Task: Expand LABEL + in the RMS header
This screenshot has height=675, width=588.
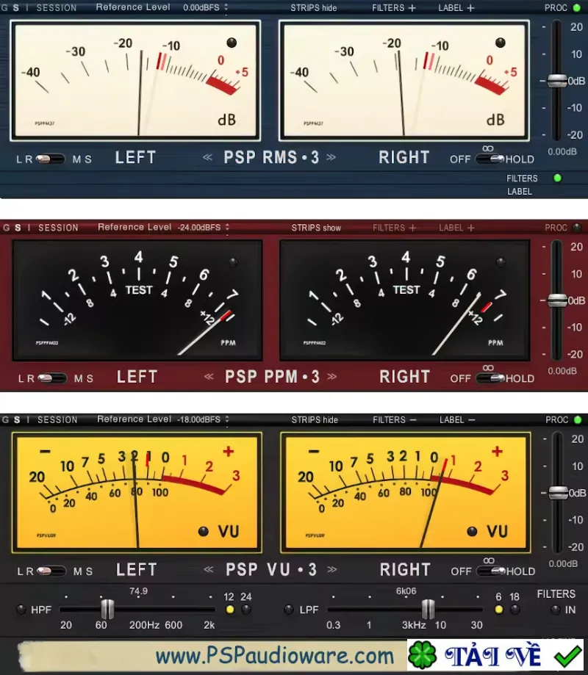Action: pyautogui.click(x=456, y=8)
